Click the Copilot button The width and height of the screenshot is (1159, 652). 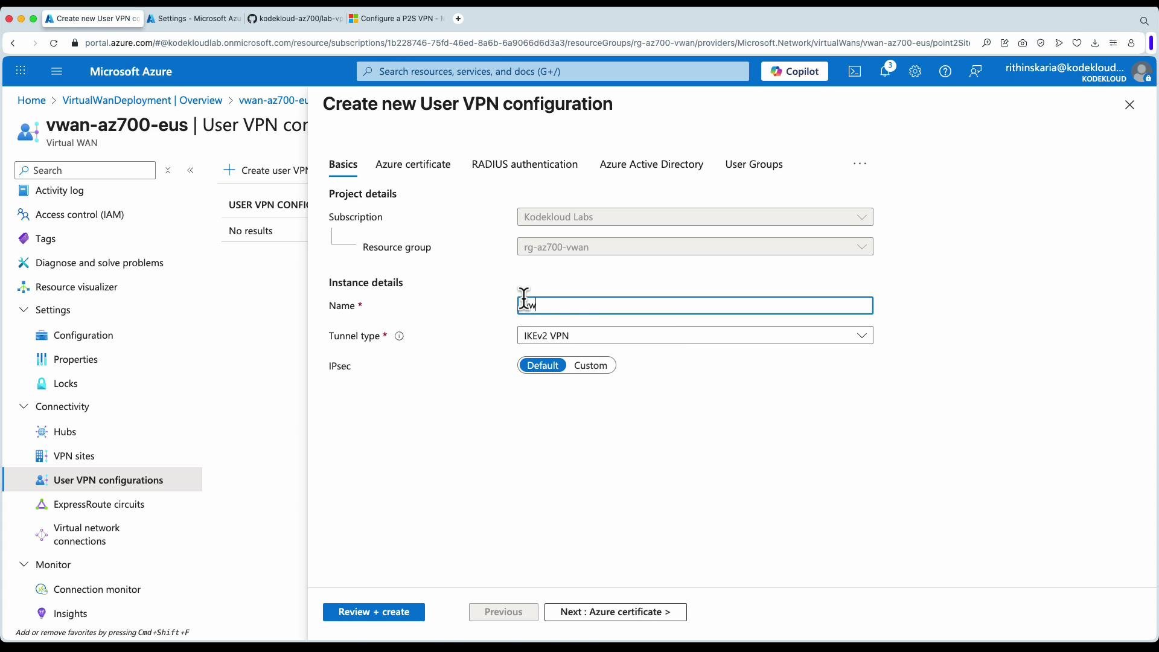pos(794,71)
